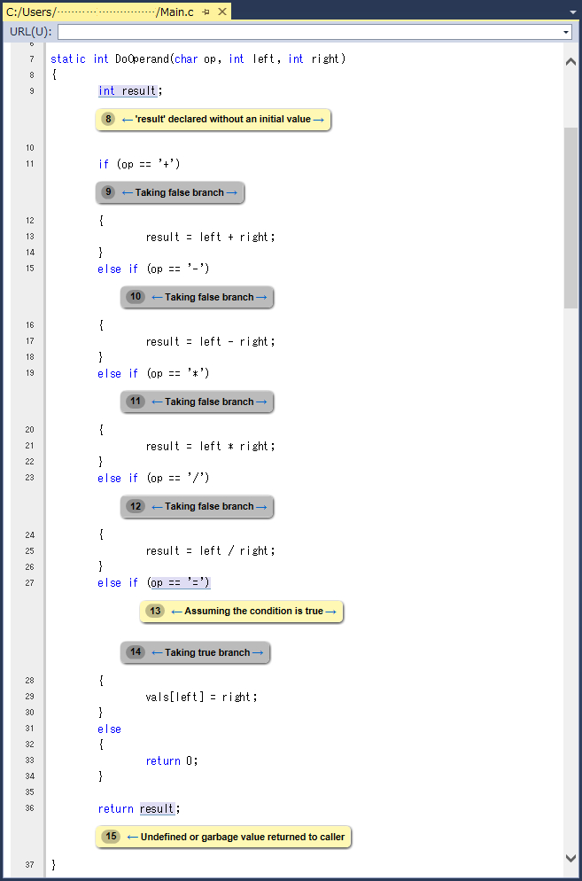Go to previous step from bubble 15
This screenshot has width=582, height=881.
click(x=133, y=837)
